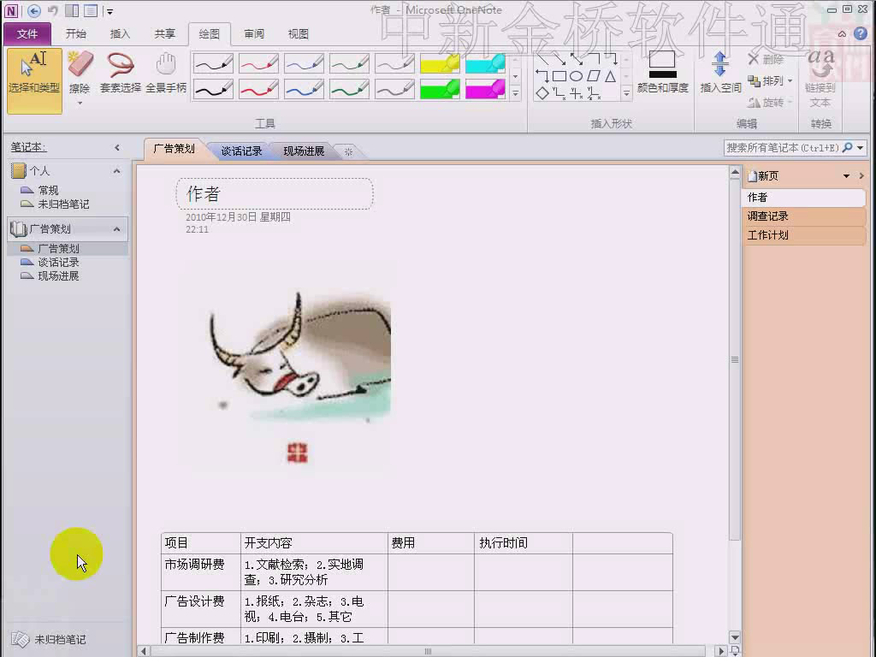Collapse the page tabs pane arrow
The height and width of the screenshot is (657, 876).
point(861,176)
